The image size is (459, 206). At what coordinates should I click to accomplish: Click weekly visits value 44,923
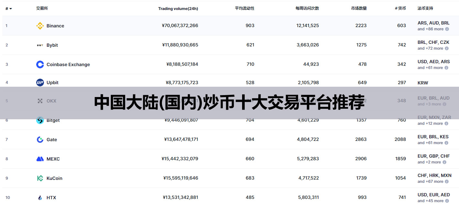coord(311,64)
